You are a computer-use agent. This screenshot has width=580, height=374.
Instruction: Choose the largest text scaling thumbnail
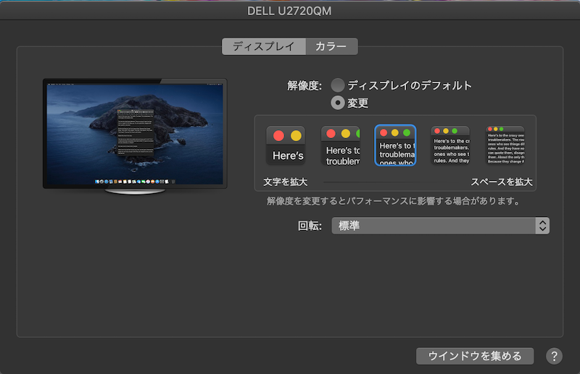pos(286,145)
